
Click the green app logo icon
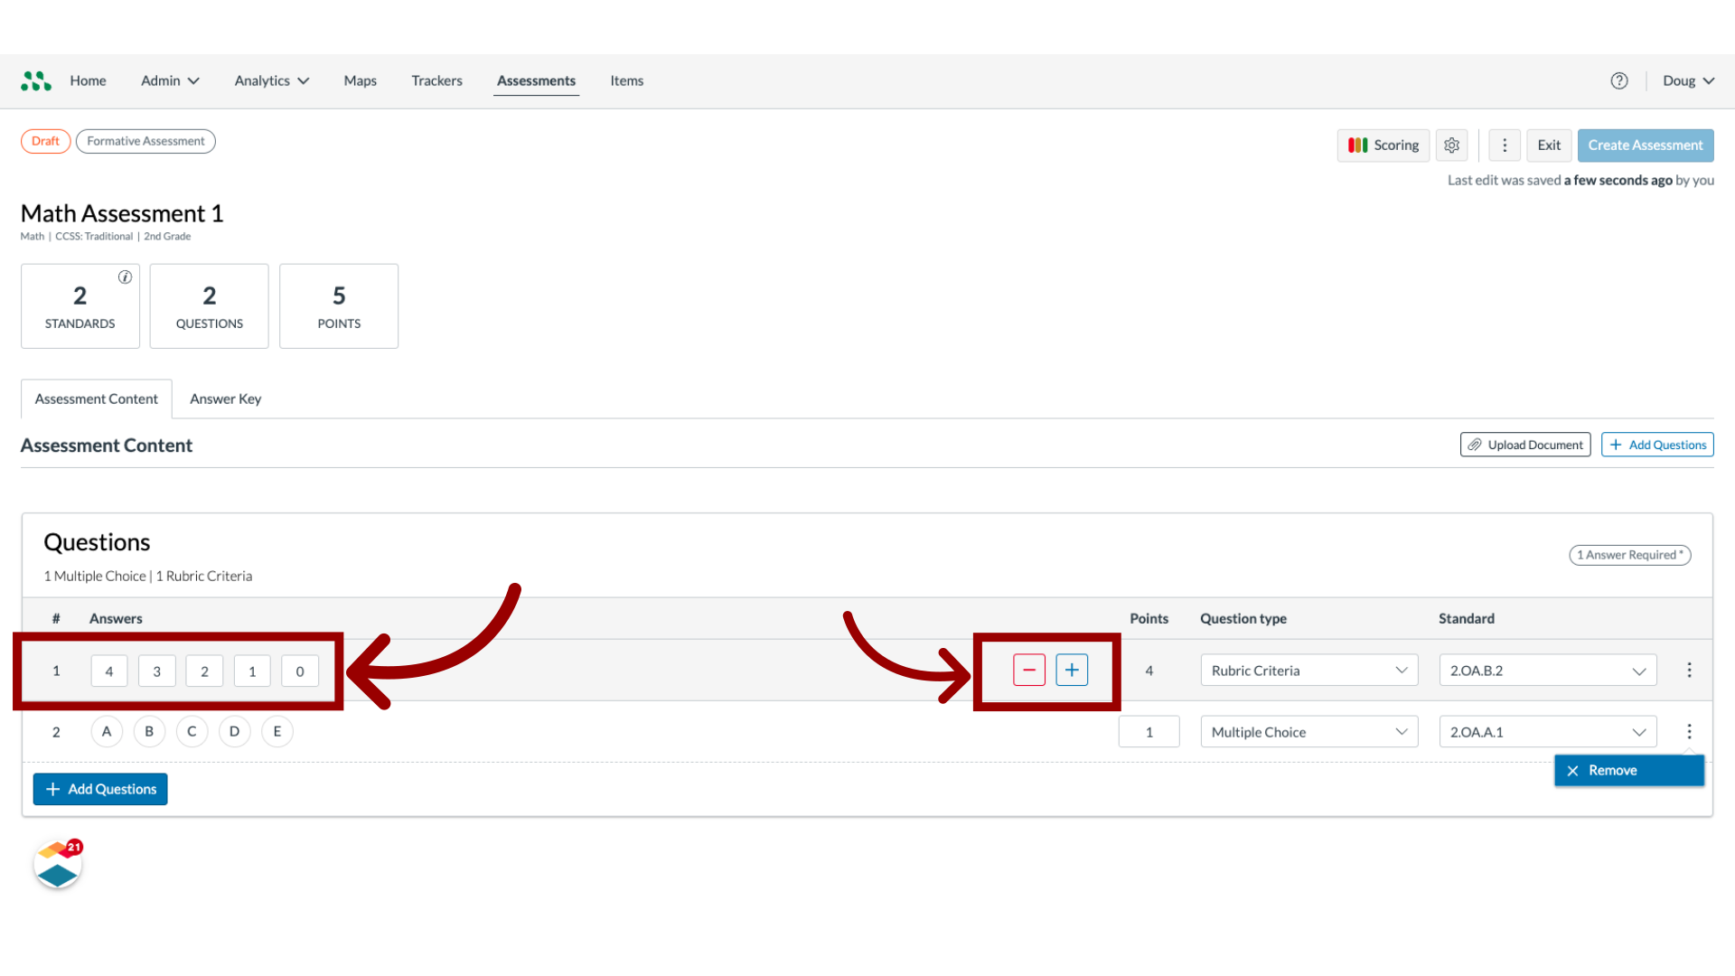36,81
